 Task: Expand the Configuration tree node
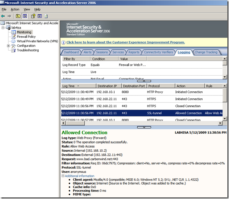pos(8,46)
